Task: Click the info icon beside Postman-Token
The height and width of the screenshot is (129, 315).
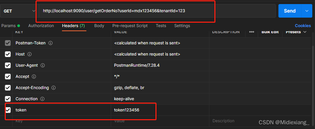Action: coord(50,43)
